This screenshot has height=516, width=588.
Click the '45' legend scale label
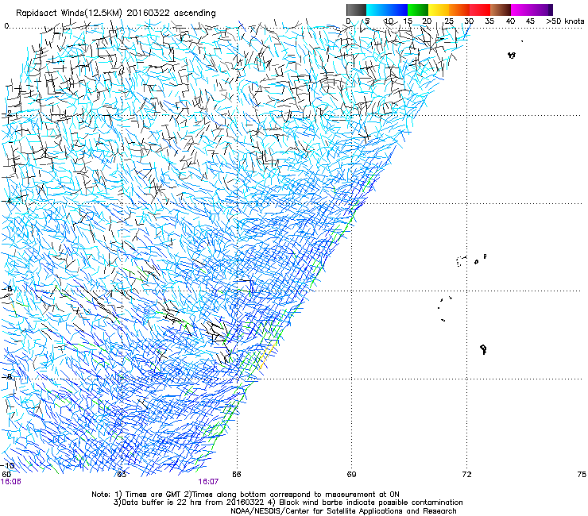pyautogui.click(x=530, y=21)
